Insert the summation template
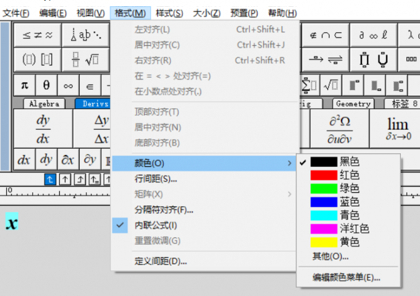This screenshot has height=296, width=420. pos(309,85)
